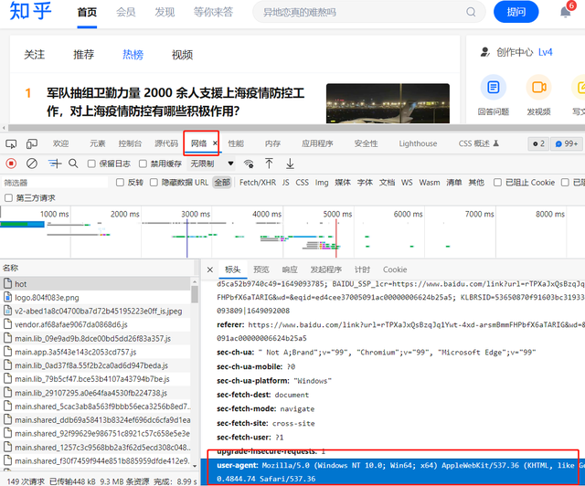Toggle the network filter funnel icon

coord(55,164)
